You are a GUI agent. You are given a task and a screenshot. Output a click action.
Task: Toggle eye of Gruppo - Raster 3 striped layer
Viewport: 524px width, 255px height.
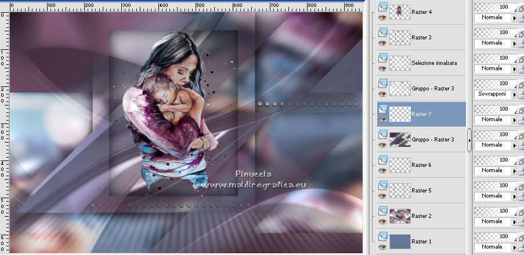tap(382, 145)
